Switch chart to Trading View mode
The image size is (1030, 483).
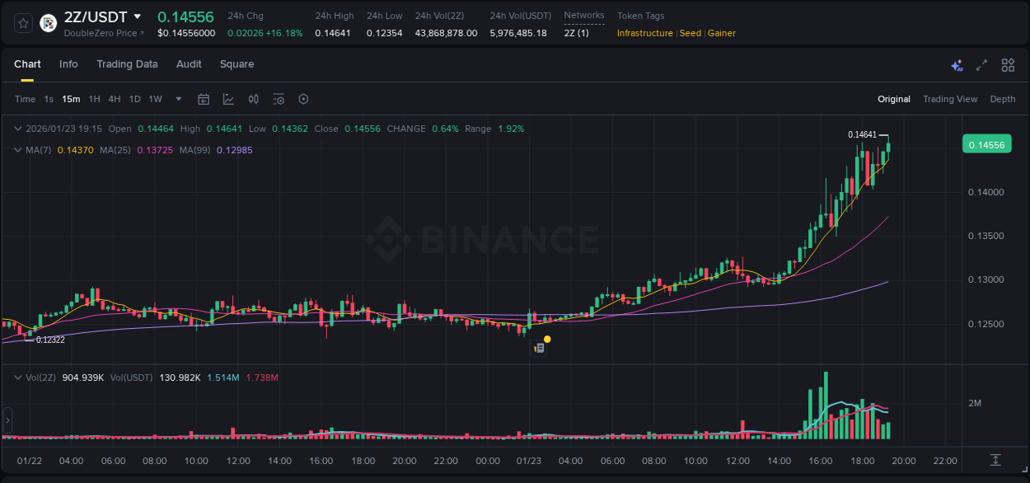(950, 99)
